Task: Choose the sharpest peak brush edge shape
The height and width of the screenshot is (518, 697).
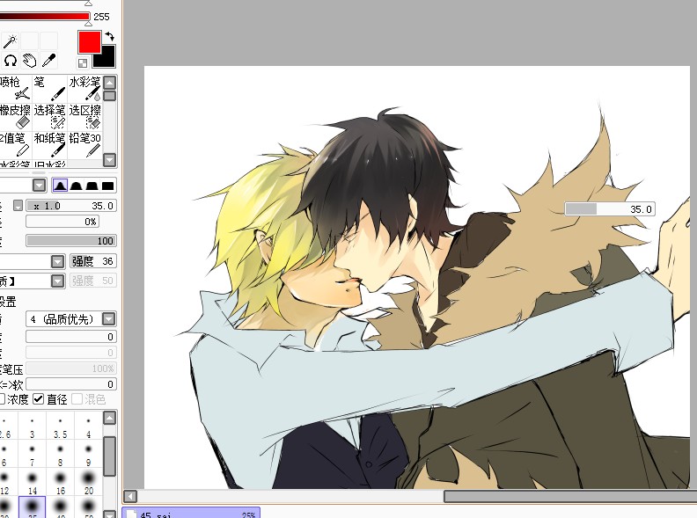Action: pyautogui.click(x=60, y=186)
